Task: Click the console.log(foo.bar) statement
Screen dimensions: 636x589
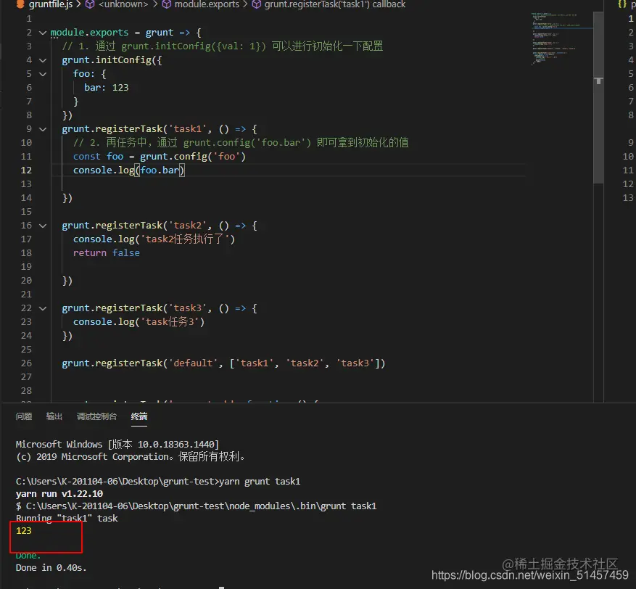Action: point(129,170)
